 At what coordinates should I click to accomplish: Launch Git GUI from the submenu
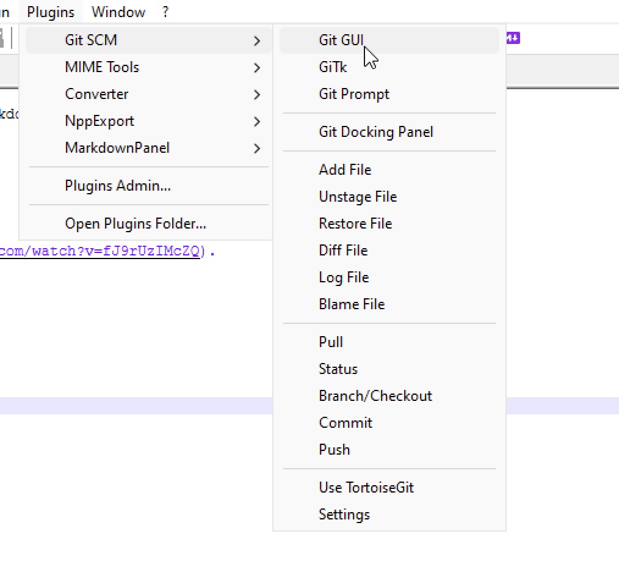coord(341,40)
